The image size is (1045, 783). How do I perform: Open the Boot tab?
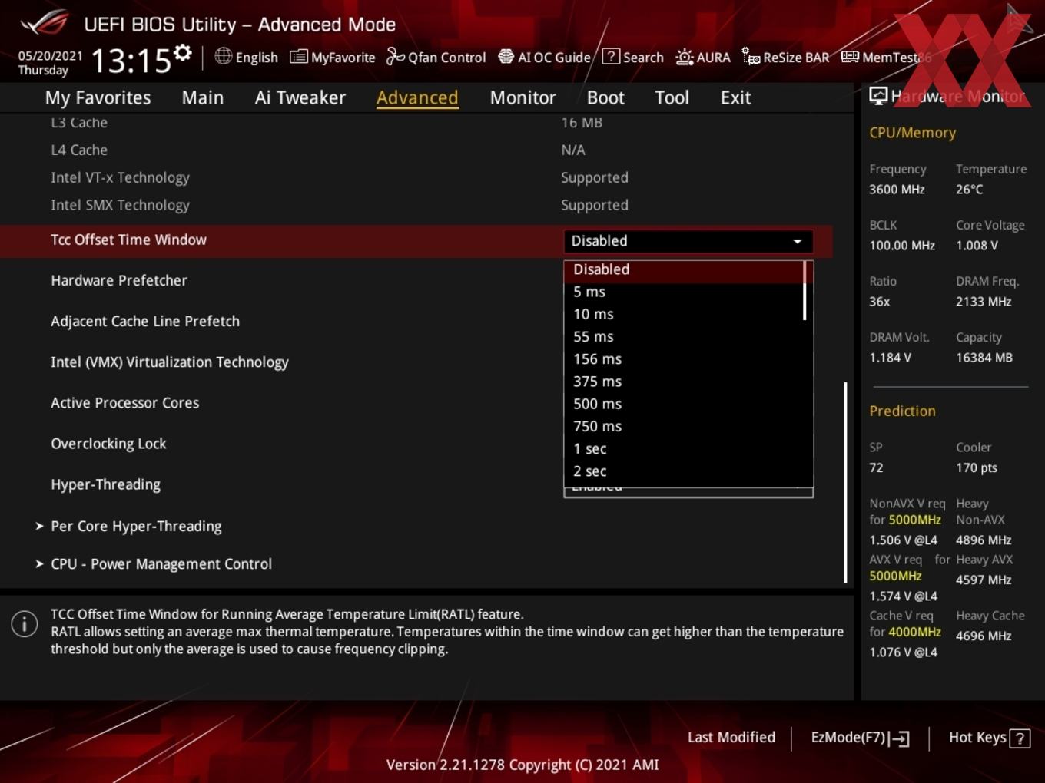point(605,97)
